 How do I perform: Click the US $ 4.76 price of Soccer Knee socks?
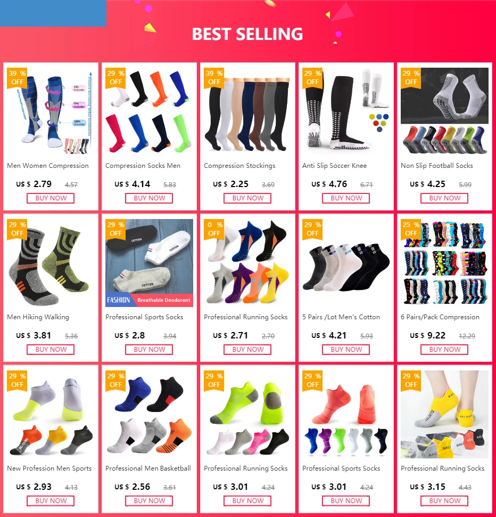tap(329, 184)
